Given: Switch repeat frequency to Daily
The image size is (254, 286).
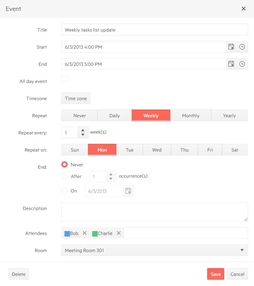Looking at the screenshot, I should 114,116.
